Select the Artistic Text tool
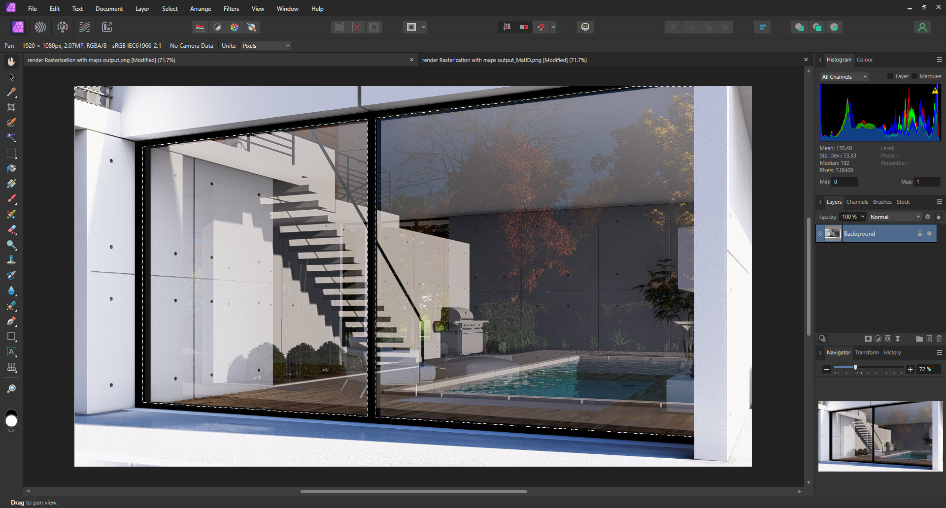Screen dimensions: 946x508 11,352
